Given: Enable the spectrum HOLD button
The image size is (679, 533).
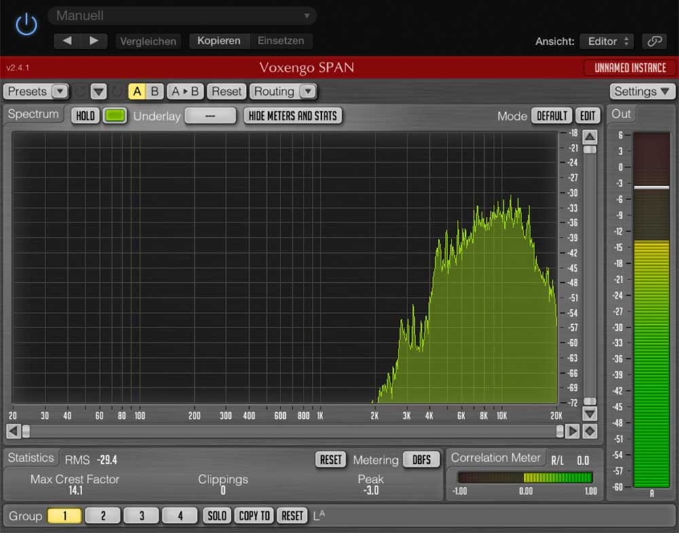Looking at the screenshot, I should tap(86, 116).
